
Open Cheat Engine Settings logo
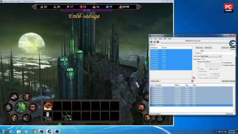coord(232,44)
